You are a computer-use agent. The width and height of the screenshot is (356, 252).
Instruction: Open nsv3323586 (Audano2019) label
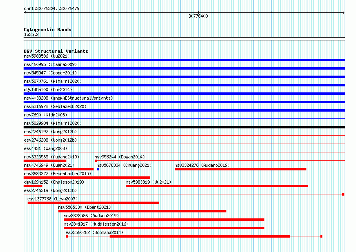pyautogui.click(x=91, y=216)
